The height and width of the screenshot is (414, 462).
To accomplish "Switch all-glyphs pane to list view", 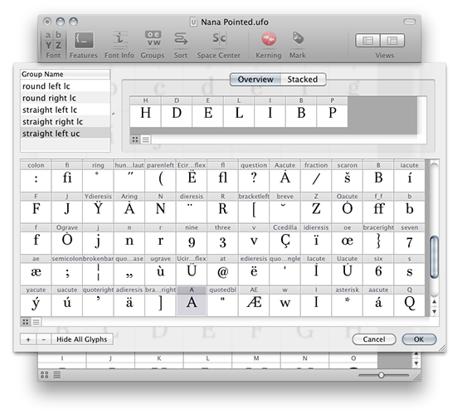I will coord(36,322).
